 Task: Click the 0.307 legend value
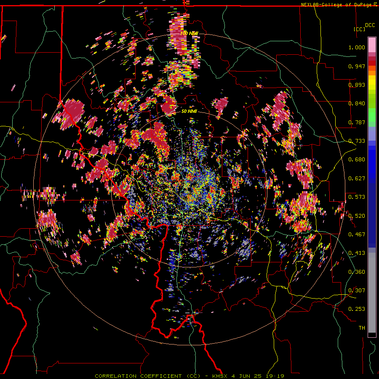click(357, 291)
